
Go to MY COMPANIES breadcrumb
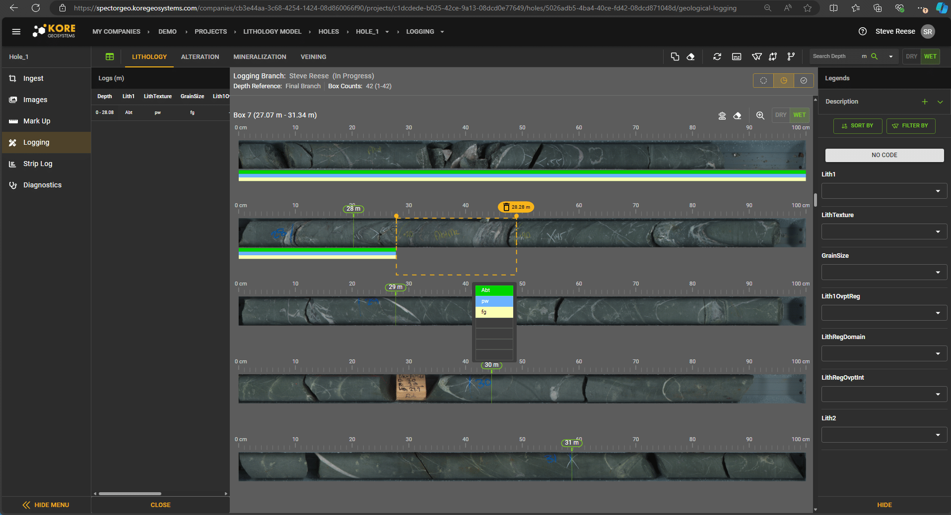pos(116,32)
